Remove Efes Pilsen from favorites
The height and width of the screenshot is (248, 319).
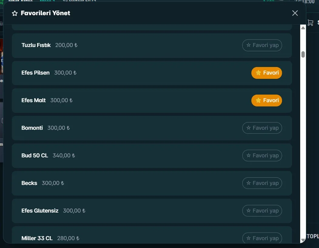267,73
